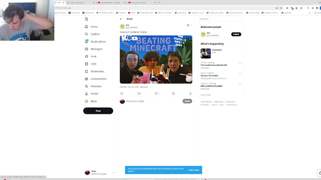Open the Photopea bookmark

tap(270, 13)
